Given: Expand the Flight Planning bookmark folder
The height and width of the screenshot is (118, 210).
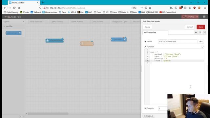Looking at the screenshot, I should (11, 12).
